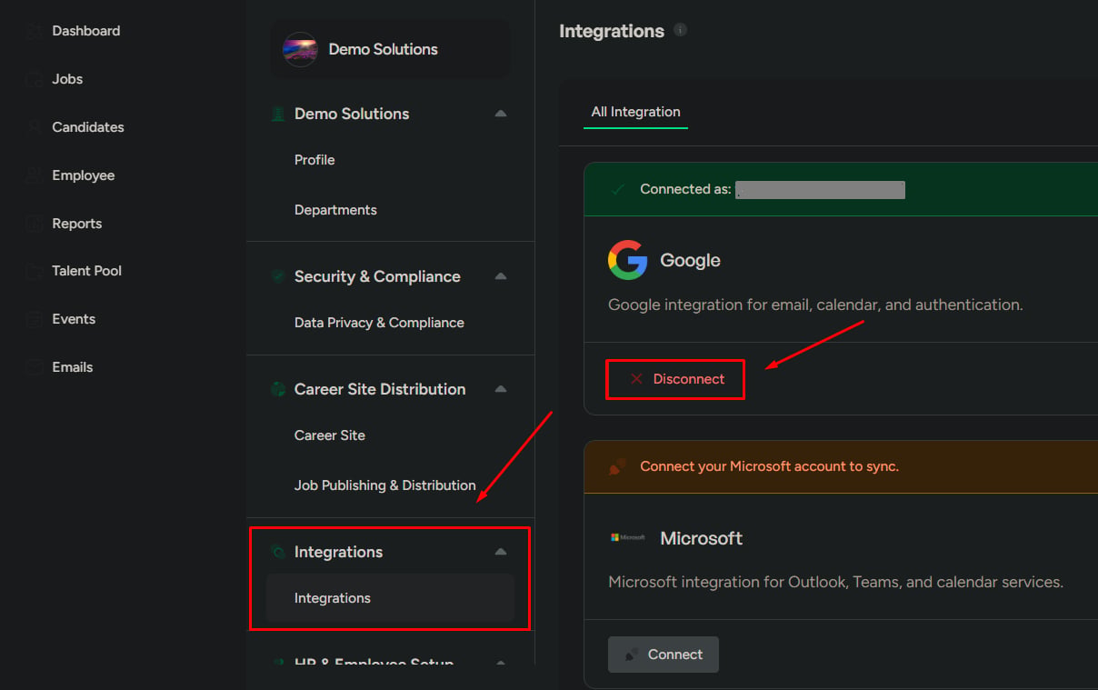Click the Demo Solutions company avatar
The width and height of the screenshot is (1098, 690).
tap(300, 49)
